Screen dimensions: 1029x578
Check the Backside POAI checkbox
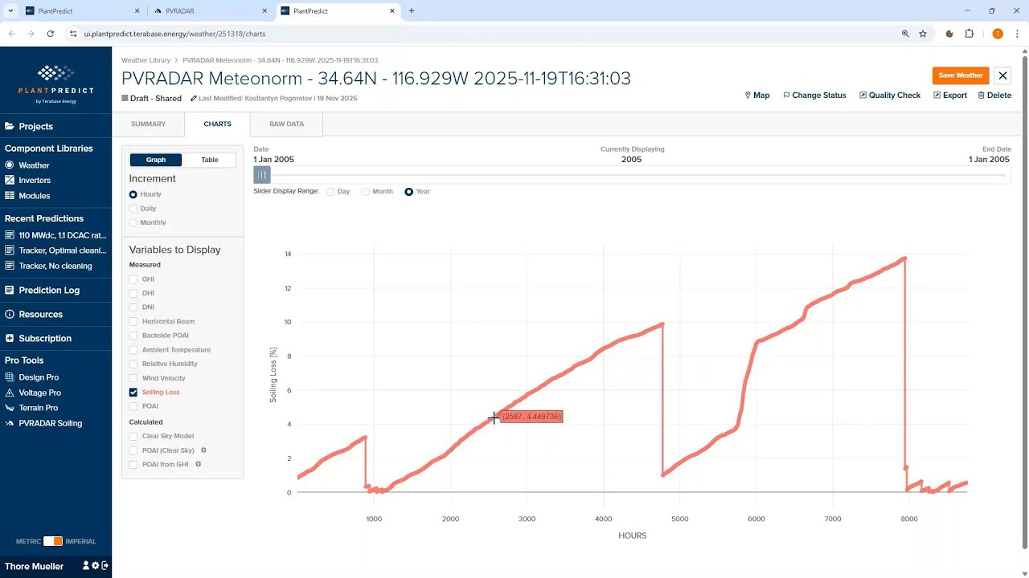point(133,336)
